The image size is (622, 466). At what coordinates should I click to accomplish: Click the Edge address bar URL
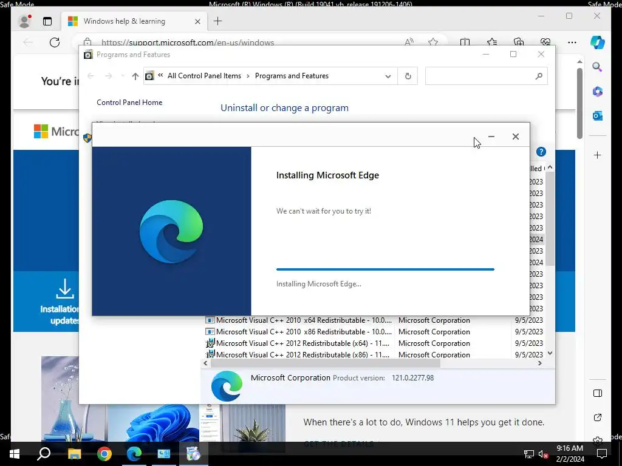click(x=188, y=42)
